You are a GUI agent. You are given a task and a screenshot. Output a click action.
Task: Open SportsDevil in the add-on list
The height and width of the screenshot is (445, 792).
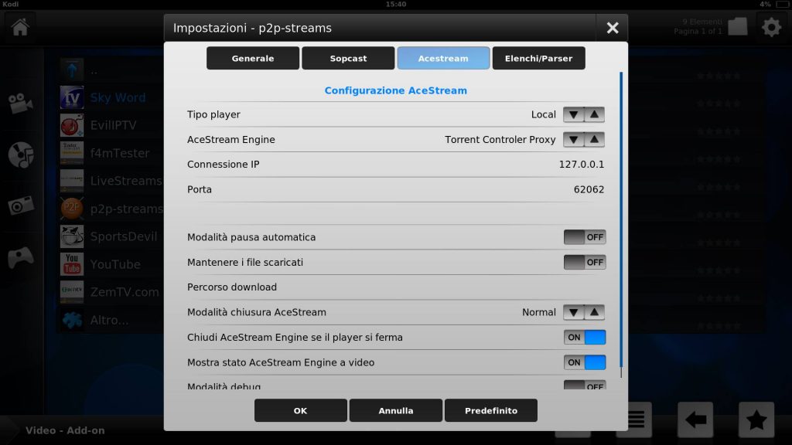[124, 236]
